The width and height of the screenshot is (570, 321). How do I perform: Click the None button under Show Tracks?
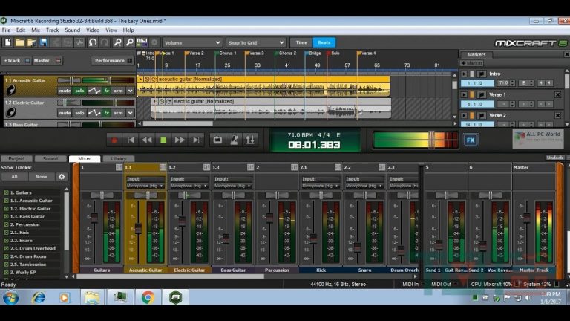click(x=42, y=177)
